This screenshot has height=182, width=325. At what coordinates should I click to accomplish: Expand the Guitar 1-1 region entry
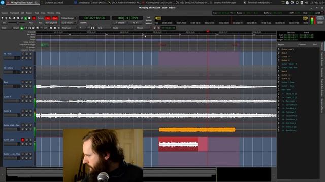pos(279,57)
